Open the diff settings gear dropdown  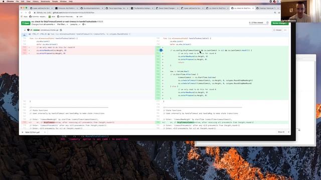tap(84, 24)
